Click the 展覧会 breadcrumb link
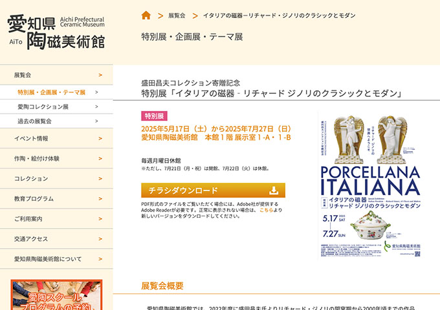This screenshot has height=310, width=440. (177, 15)
